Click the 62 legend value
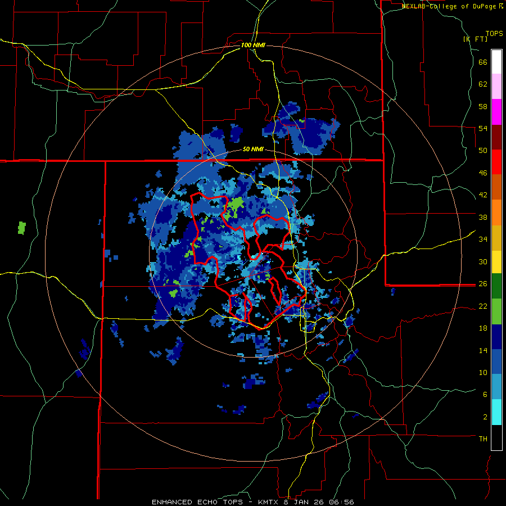Image resolution: width=506 pixels, height=506 pixels. point(483,84)
